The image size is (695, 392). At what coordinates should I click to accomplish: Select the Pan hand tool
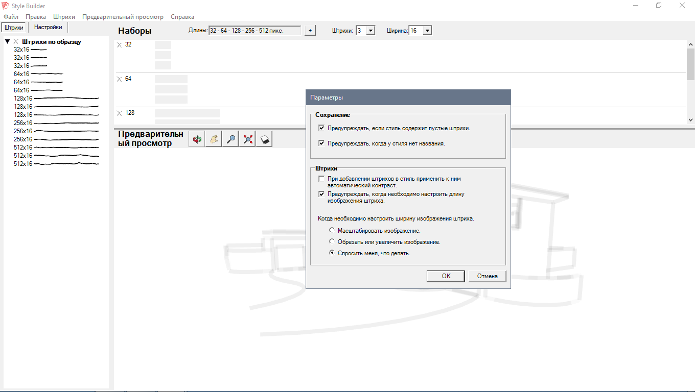coord(214,139)
